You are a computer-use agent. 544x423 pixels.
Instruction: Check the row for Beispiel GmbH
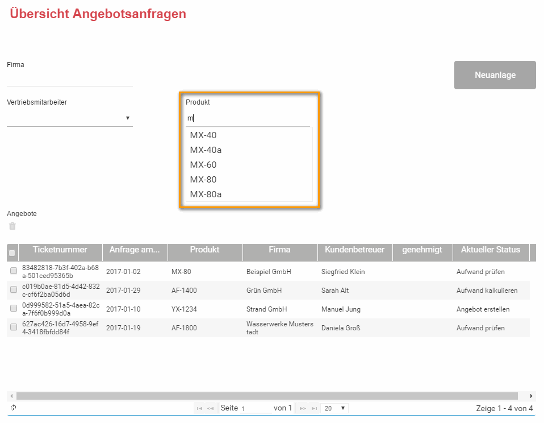point(14,271)
